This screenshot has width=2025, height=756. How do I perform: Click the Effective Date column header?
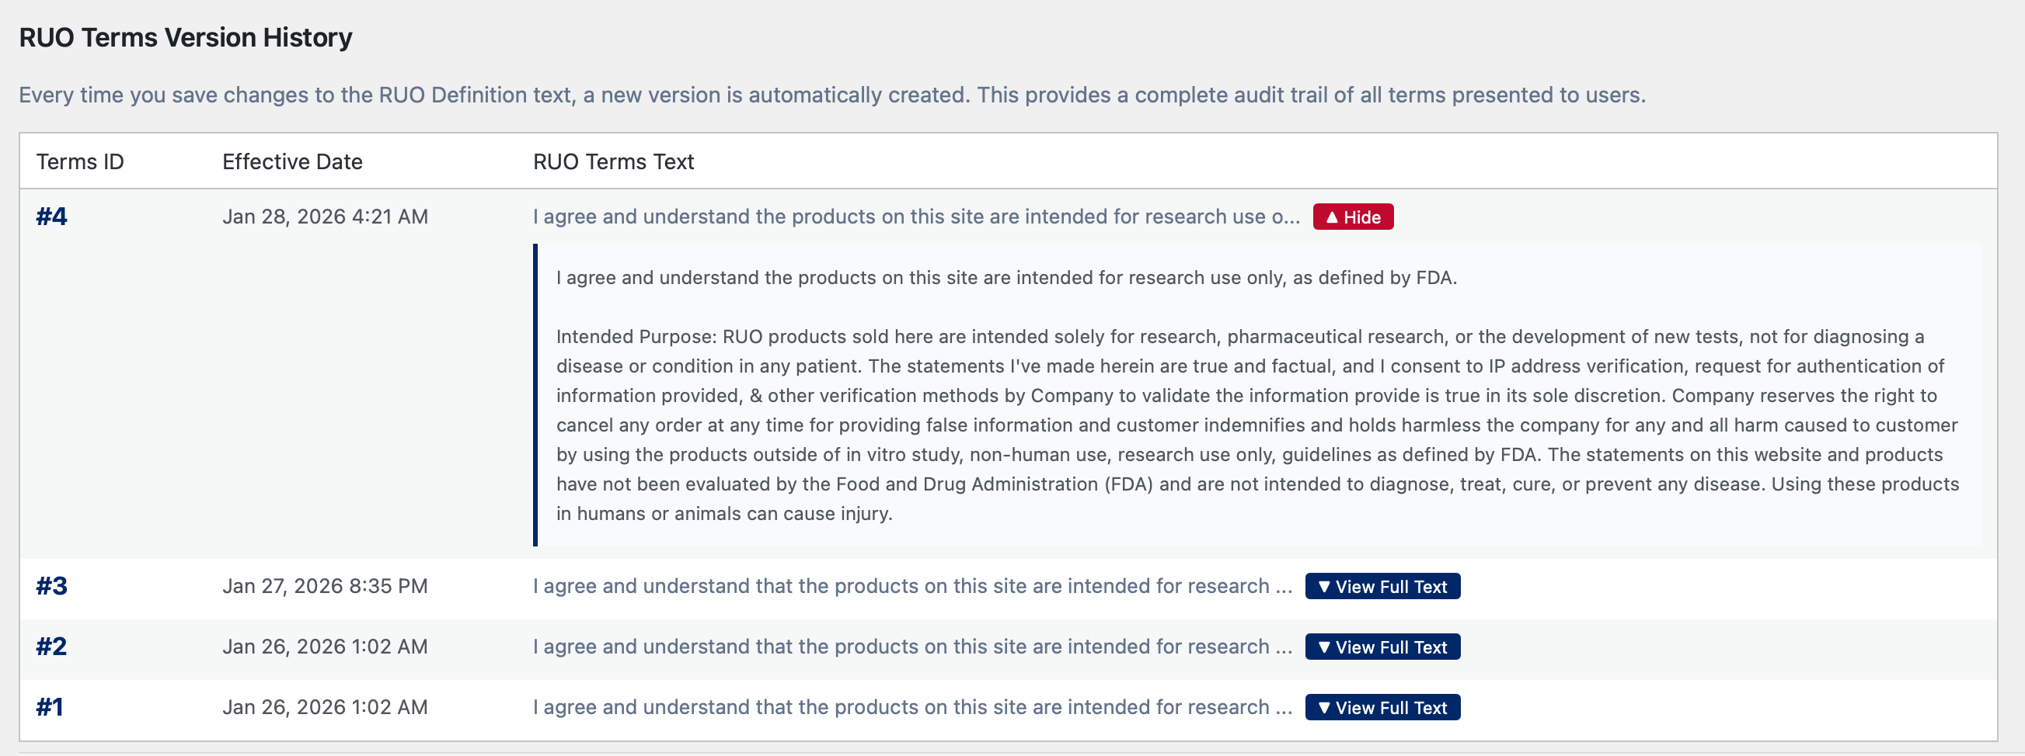point(291,161)
